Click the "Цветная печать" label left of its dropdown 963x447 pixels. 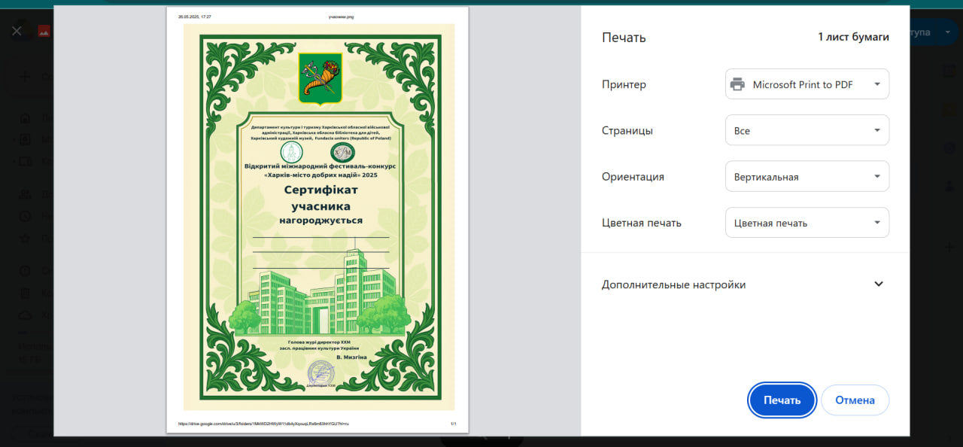pos(642,223)
